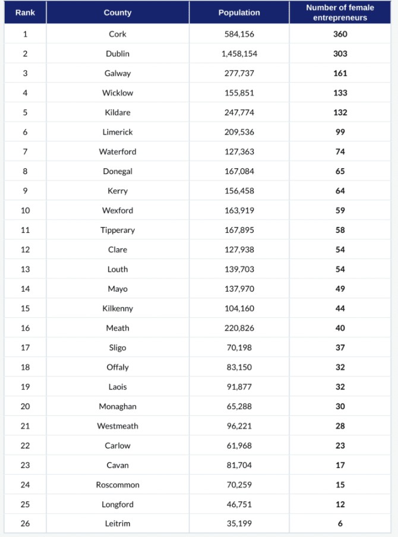Select the Tipperary county name
Viewport: 398px width, 537px height.
(118, 230)
